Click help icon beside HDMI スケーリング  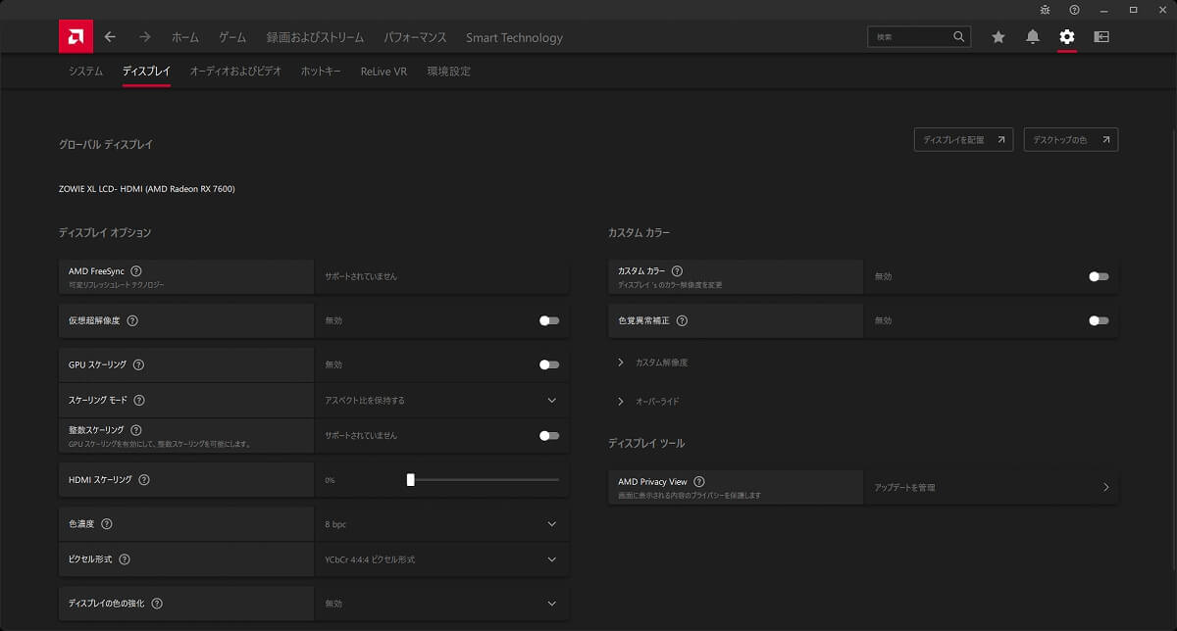tap(144, 480)
